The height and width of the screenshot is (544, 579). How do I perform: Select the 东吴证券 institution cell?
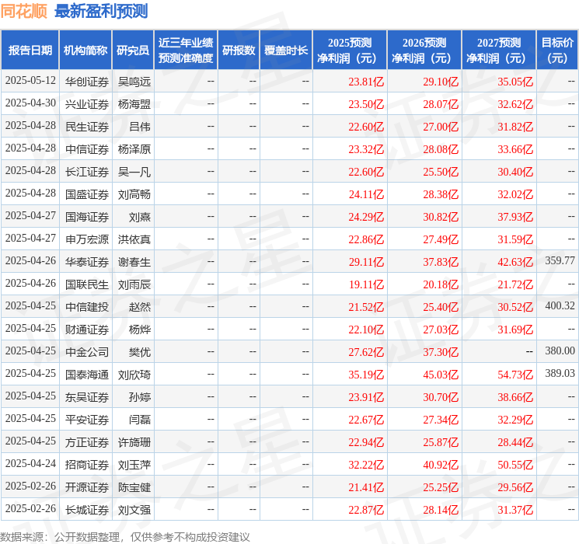[x=87, y=397]
